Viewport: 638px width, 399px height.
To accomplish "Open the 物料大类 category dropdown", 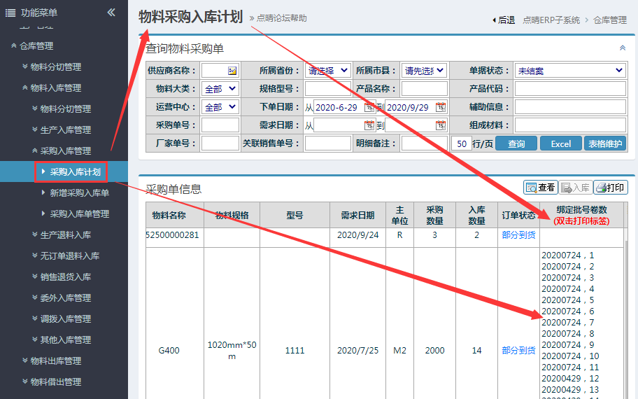I will click(x=220, y=89).
